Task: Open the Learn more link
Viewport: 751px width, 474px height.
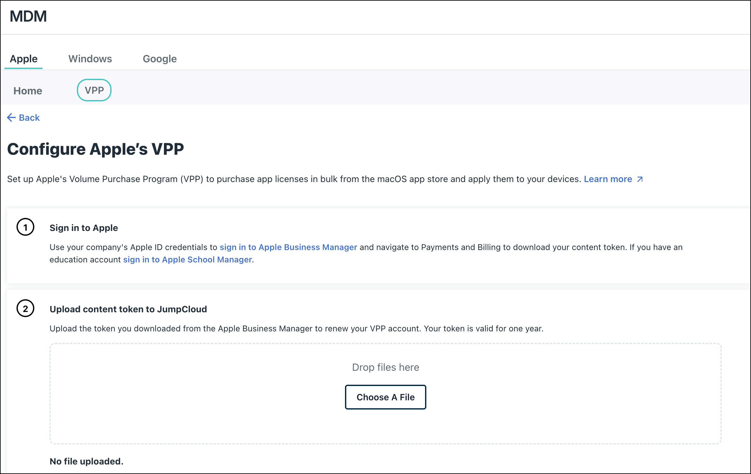Action: tap(608, 179)
